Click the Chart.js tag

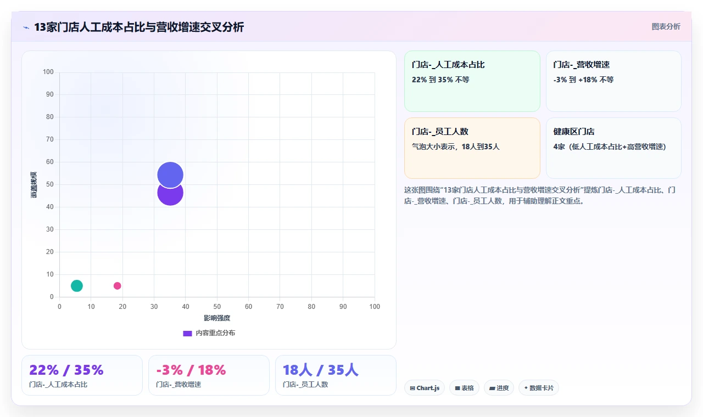(x=425, y=388)
